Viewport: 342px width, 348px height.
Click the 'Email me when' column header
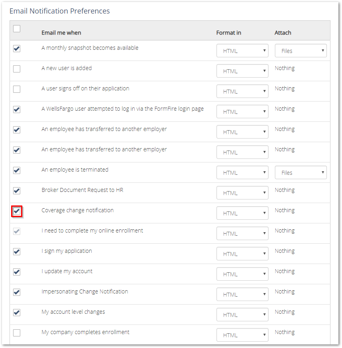61,33
